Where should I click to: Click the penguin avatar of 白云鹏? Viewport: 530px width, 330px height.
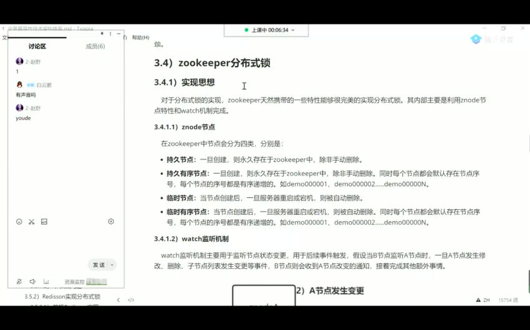coord(19,85)
